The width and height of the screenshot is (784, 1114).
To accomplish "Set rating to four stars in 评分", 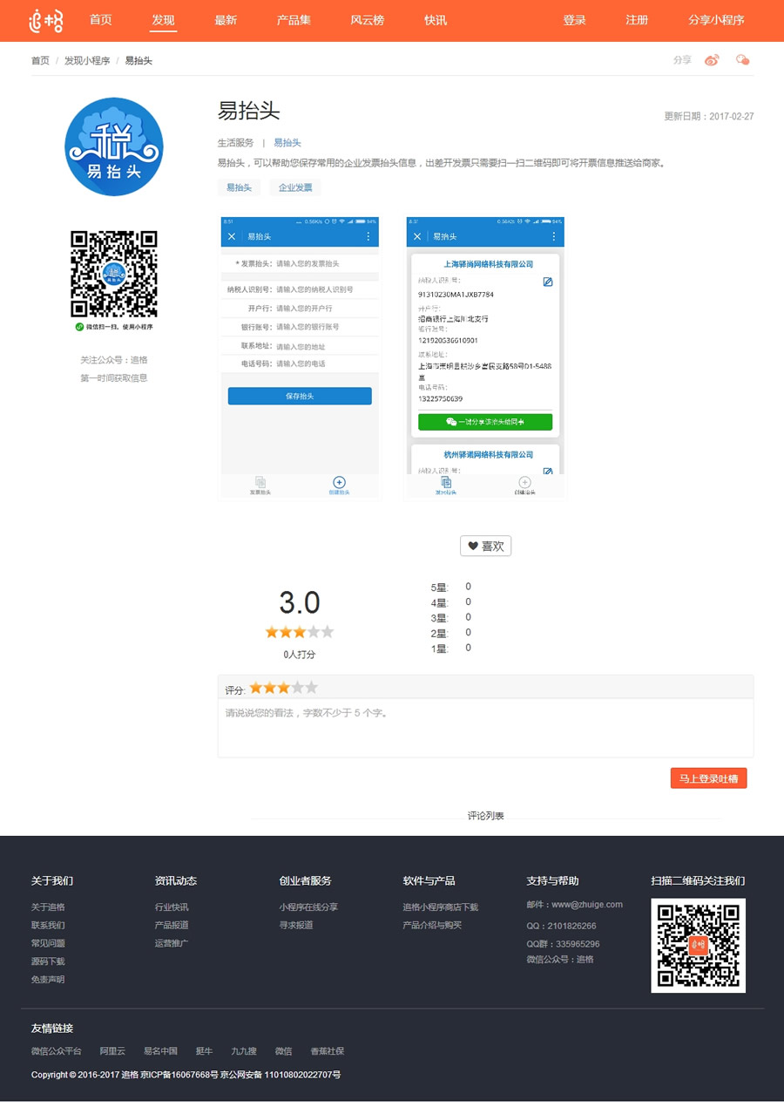I will (x=298, y=688).
